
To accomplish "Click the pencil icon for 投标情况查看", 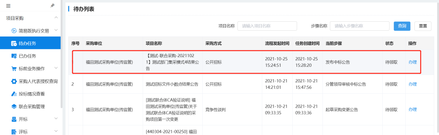I will point(14,94).
